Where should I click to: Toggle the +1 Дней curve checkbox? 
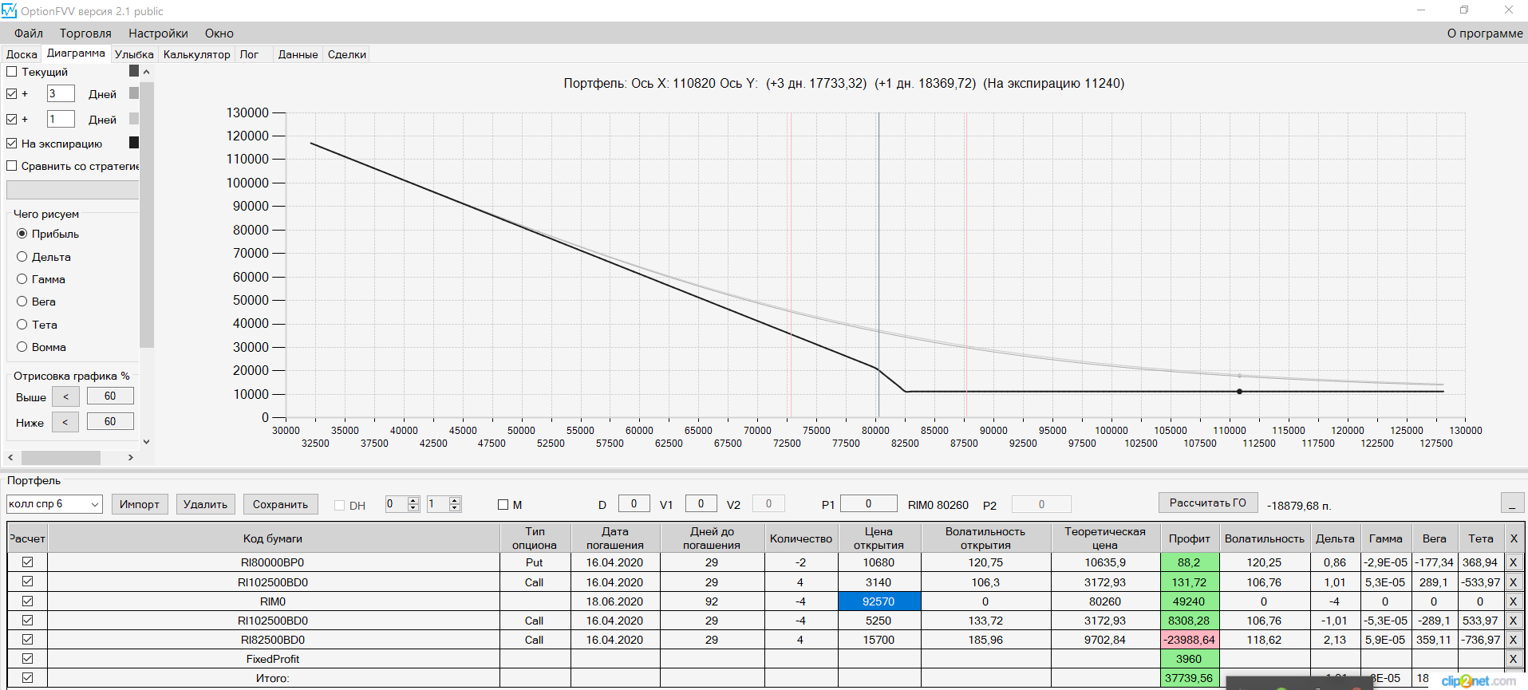pos(12,120)
